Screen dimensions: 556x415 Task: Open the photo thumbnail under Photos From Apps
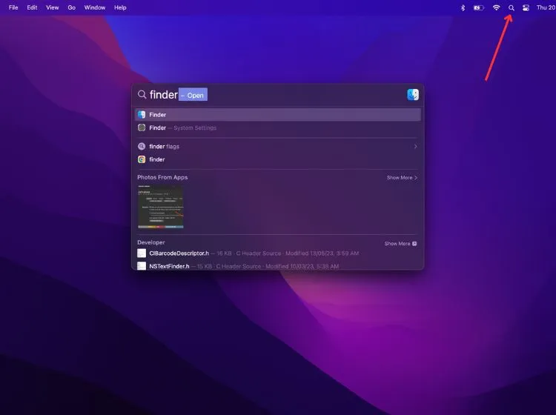[161, 207]
